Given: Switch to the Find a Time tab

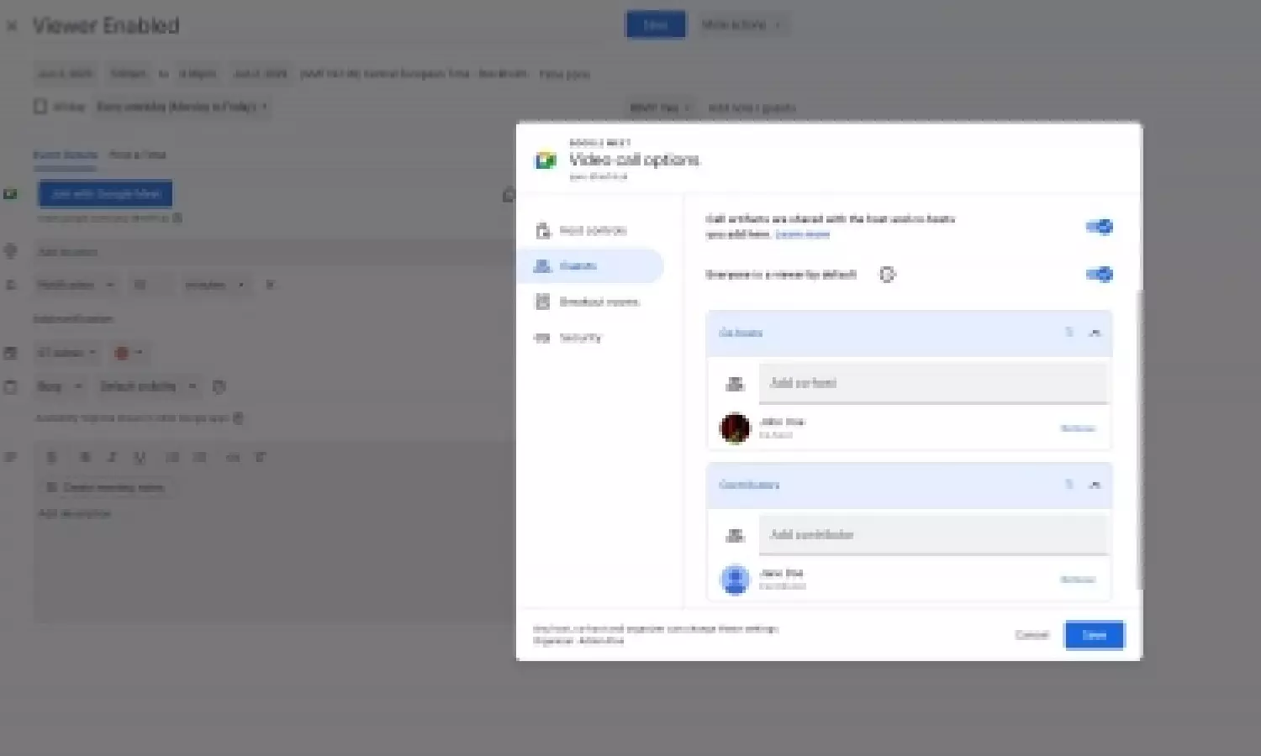Looking at the screenshot, I should click(138, 155).
